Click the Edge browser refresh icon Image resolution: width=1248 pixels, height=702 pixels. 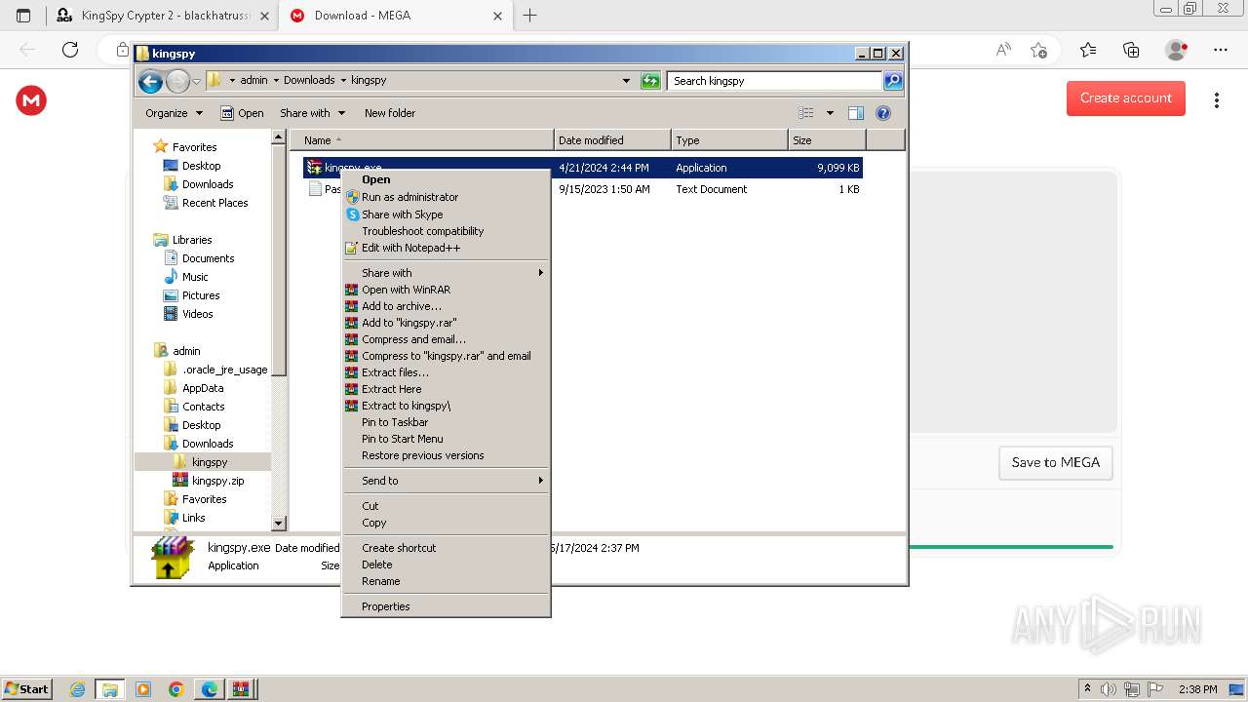click(x=70, y=50)
